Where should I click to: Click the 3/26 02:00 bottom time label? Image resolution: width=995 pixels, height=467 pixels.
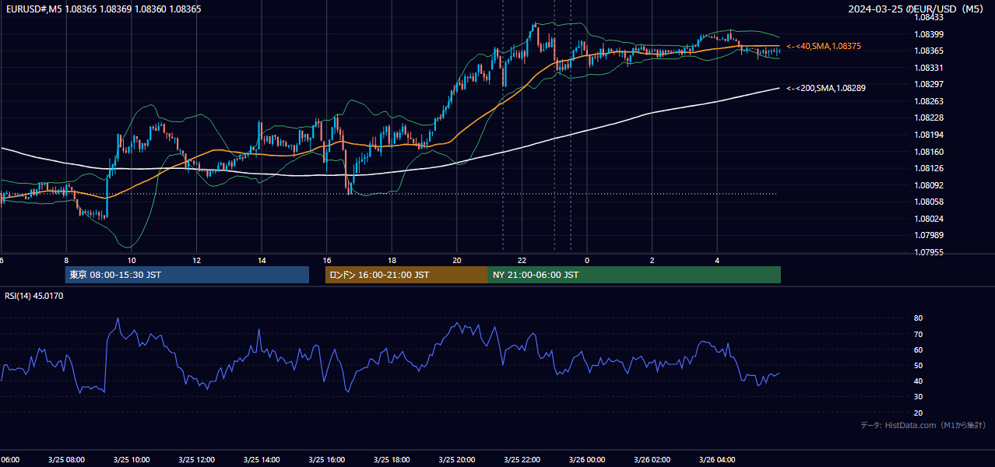652,460
